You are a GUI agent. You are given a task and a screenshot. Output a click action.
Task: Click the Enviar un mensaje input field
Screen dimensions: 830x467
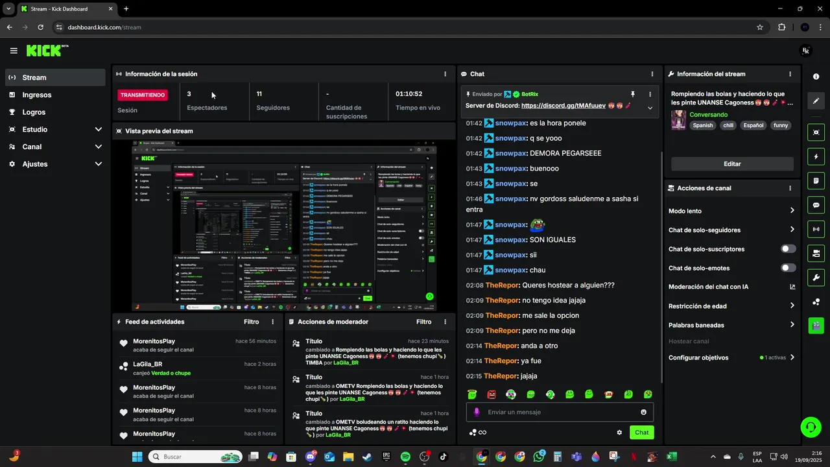tap(560, 412)
